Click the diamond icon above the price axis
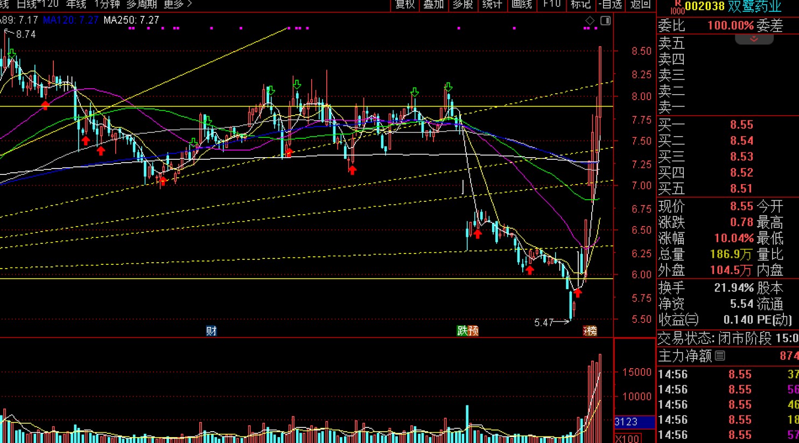This screenshot has height=443, width=799. [x=590, y=20]
